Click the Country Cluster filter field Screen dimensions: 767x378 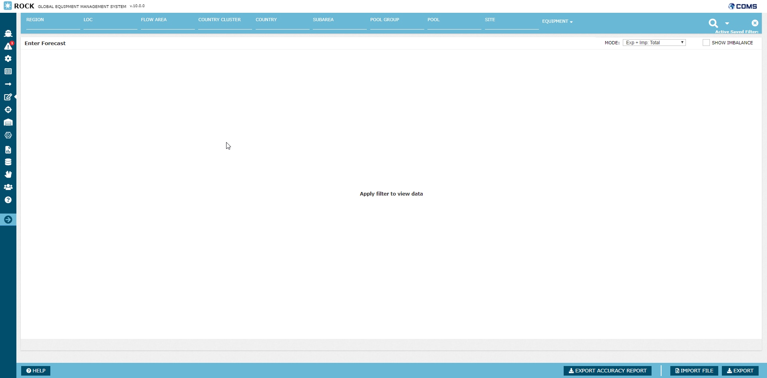[225, 24]
